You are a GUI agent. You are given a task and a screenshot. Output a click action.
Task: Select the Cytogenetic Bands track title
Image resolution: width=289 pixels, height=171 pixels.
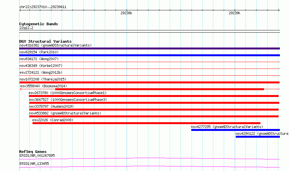click(x=39, y=24)
